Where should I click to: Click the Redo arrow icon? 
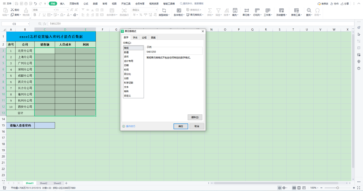40,4
